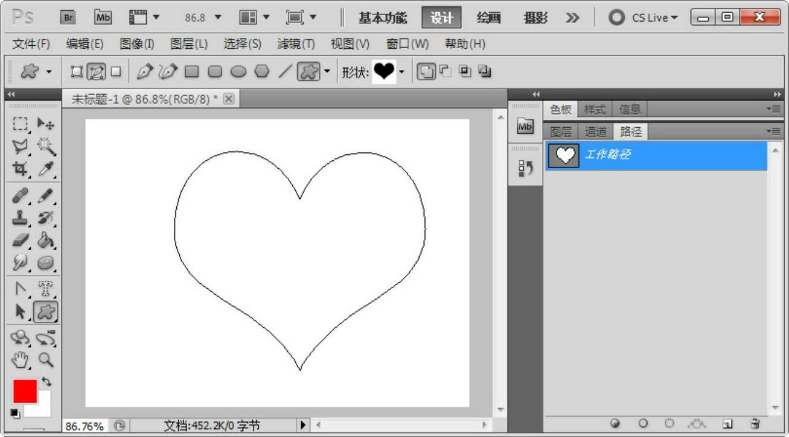This screenshot has width=789, height=437.
Task: Open the 滤镜(T) menu
Action: point(296,44)
